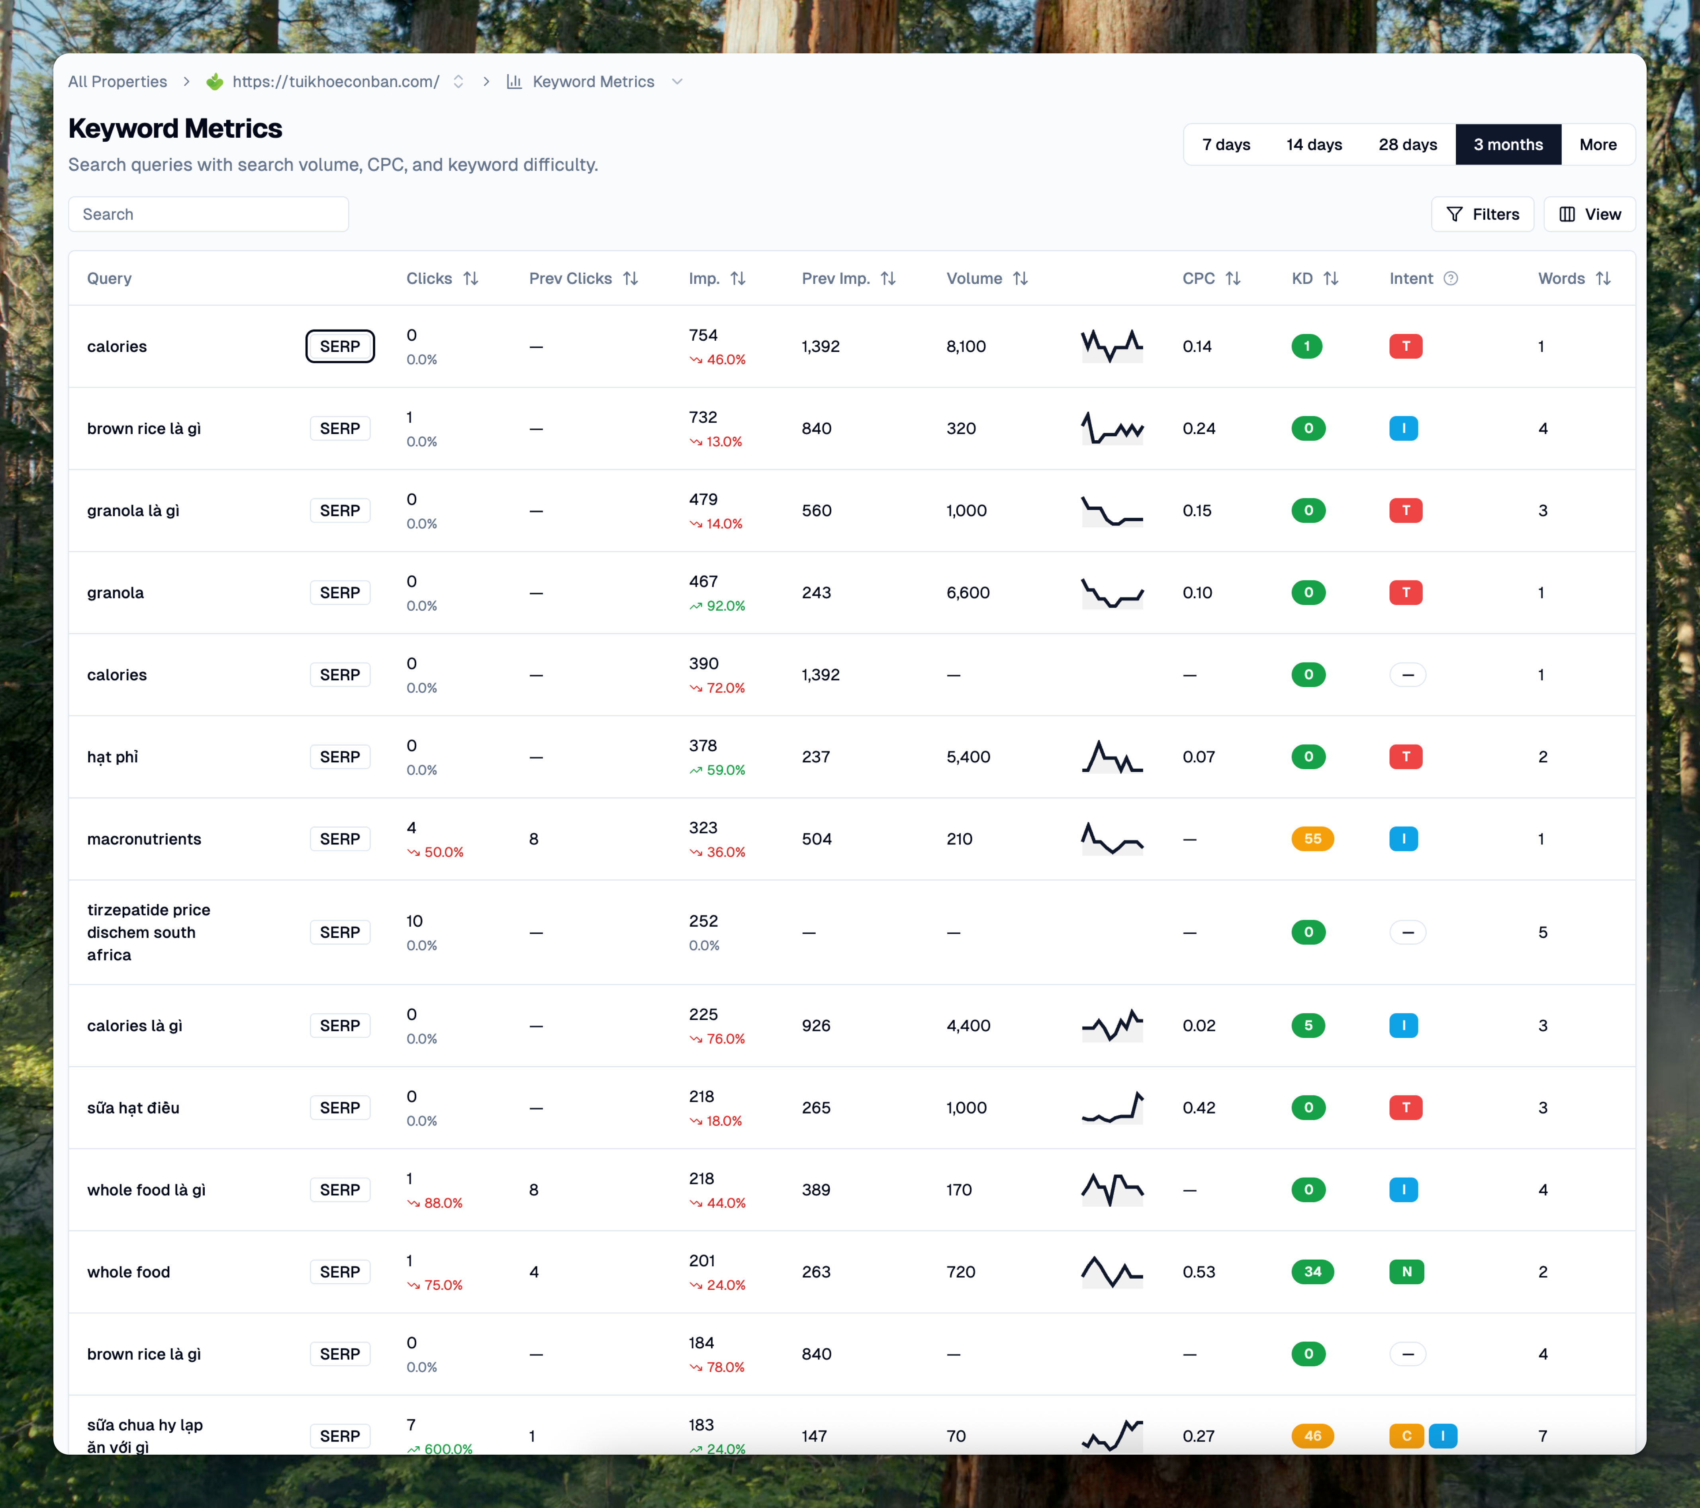Image resolution: width=1700 pixels, height=1508 pixels.
Task: Sort by KD with the arrows icon
Action: click(x=1331, y=279)
